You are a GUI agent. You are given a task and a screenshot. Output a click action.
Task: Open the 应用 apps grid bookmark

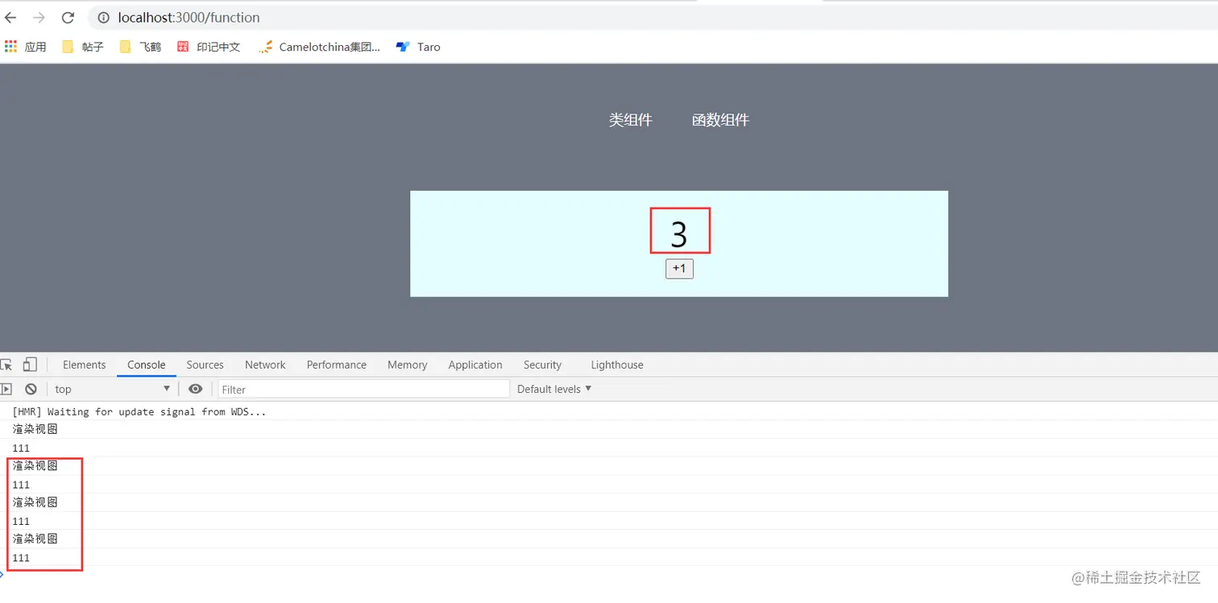(x=25, y=47)
